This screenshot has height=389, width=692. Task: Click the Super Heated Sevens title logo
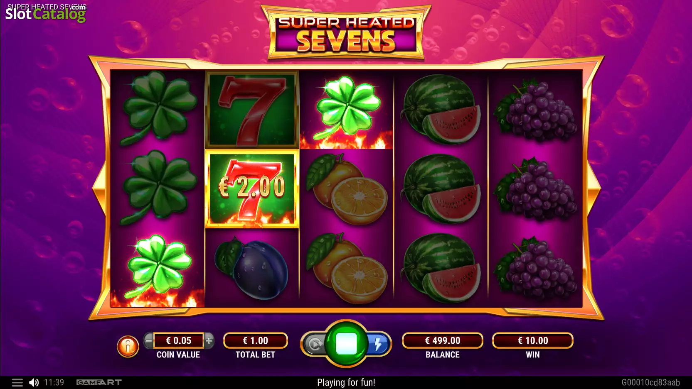point(346,33)
